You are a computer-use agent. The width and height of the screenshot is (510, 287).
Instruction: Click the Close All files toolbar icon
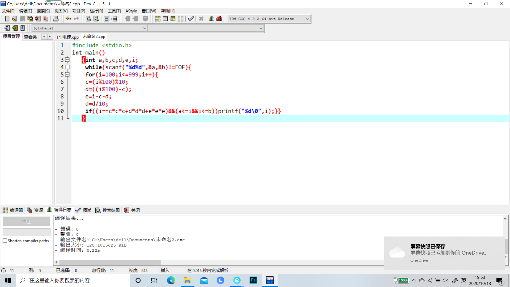point(46,19)
